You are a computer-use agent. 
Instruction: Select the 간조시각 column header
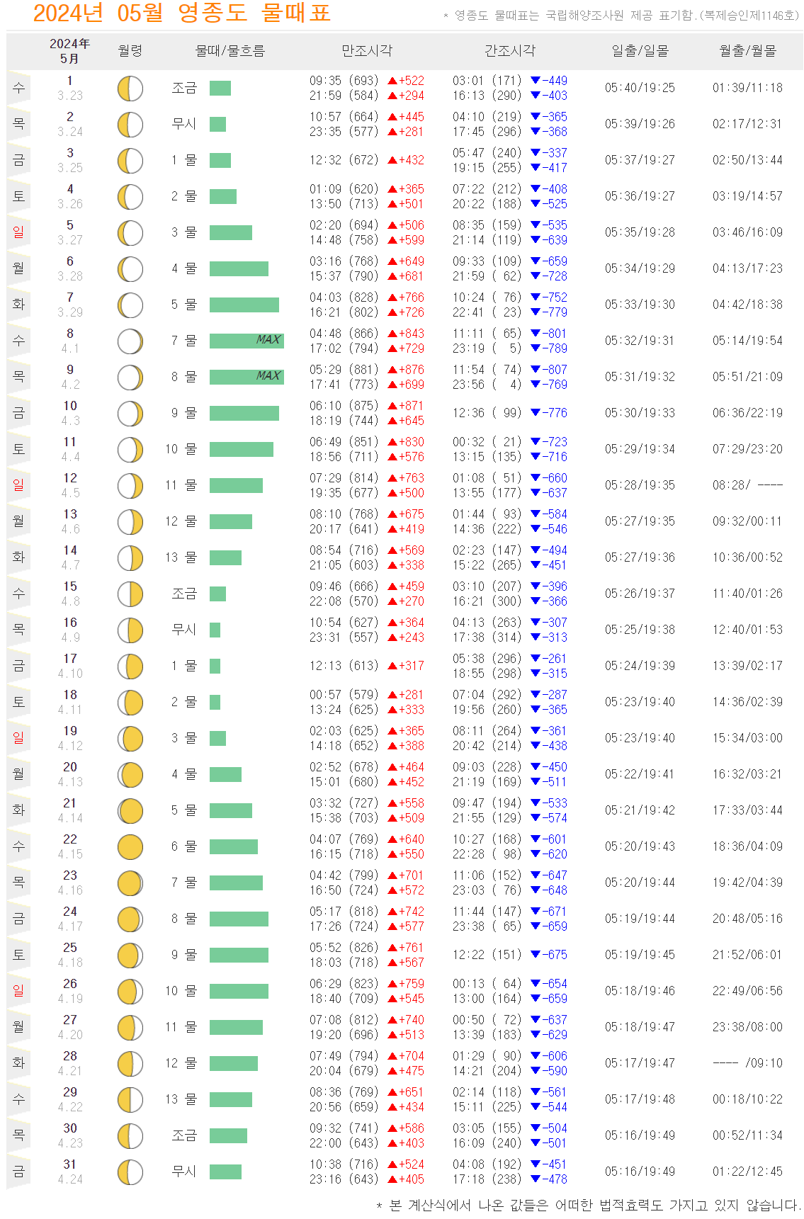(x=510, y=51)
